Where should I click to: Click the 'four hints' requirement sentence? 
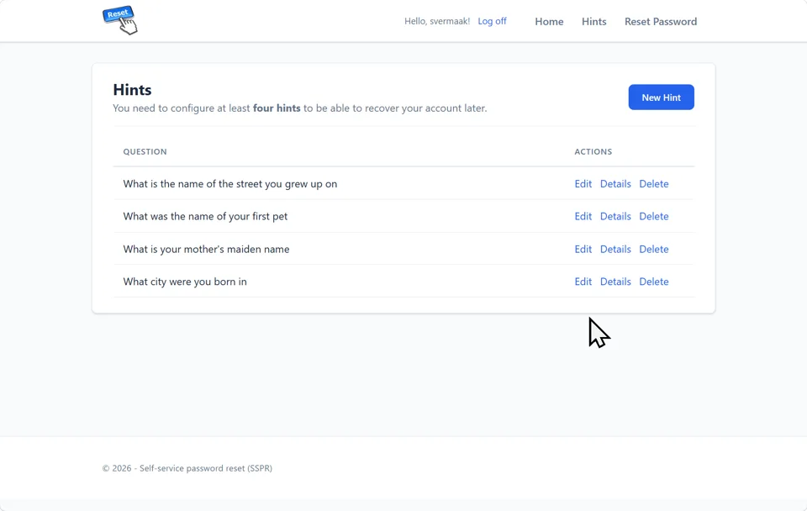[x=299, y=108]
